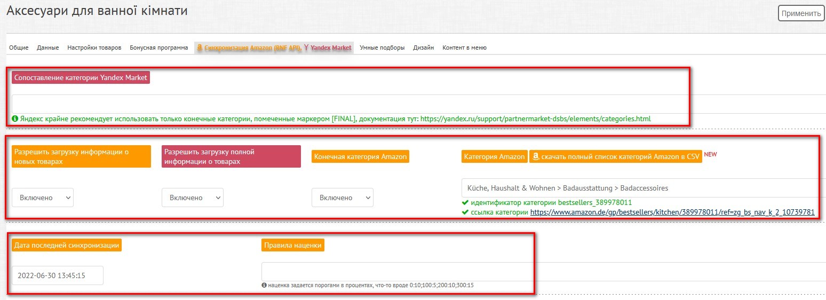
Task: Go to Бонусная программа tab
Action: click(x=158, y=48)
